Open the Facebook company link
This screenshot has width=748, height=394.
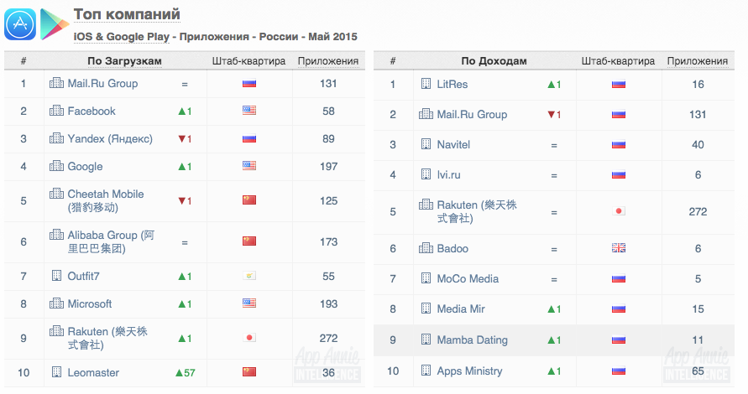tap(92, 111)
